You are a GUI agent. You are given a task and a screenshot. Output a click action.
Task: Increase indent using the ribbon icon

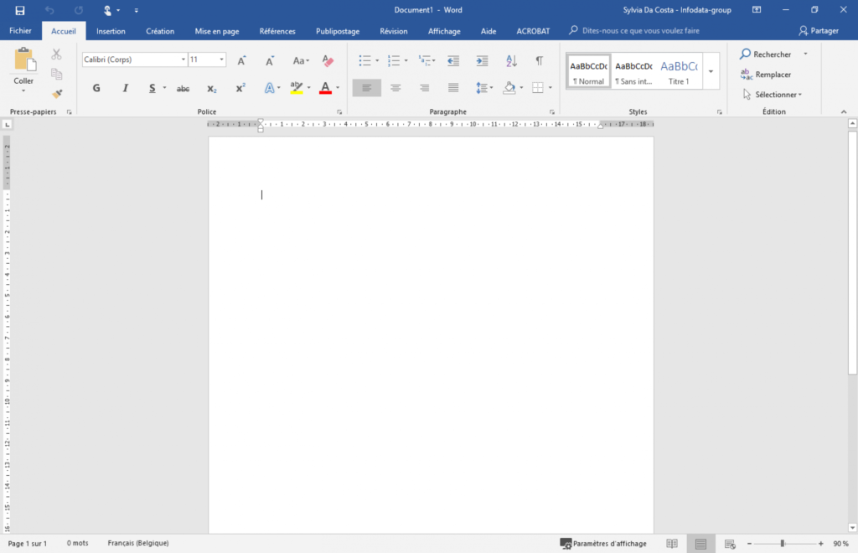(482, 60)
